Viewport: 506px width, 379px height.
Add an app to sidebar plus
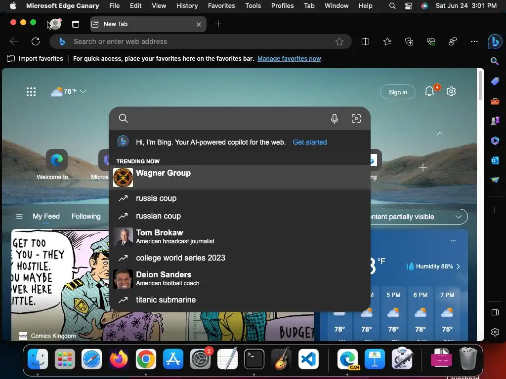click(495, 210)
